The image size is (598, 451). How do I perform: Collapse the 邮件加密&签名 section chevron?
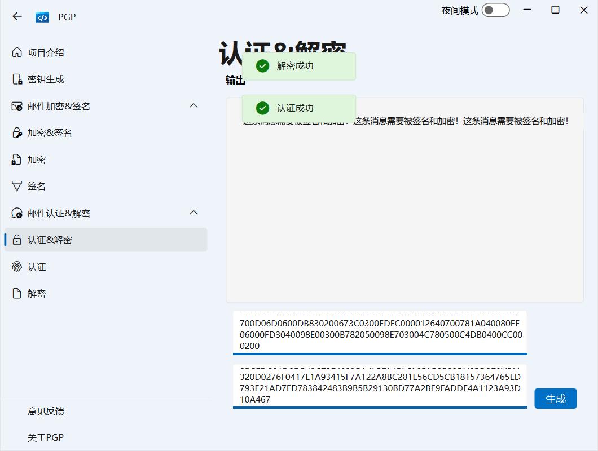(194, 105)
